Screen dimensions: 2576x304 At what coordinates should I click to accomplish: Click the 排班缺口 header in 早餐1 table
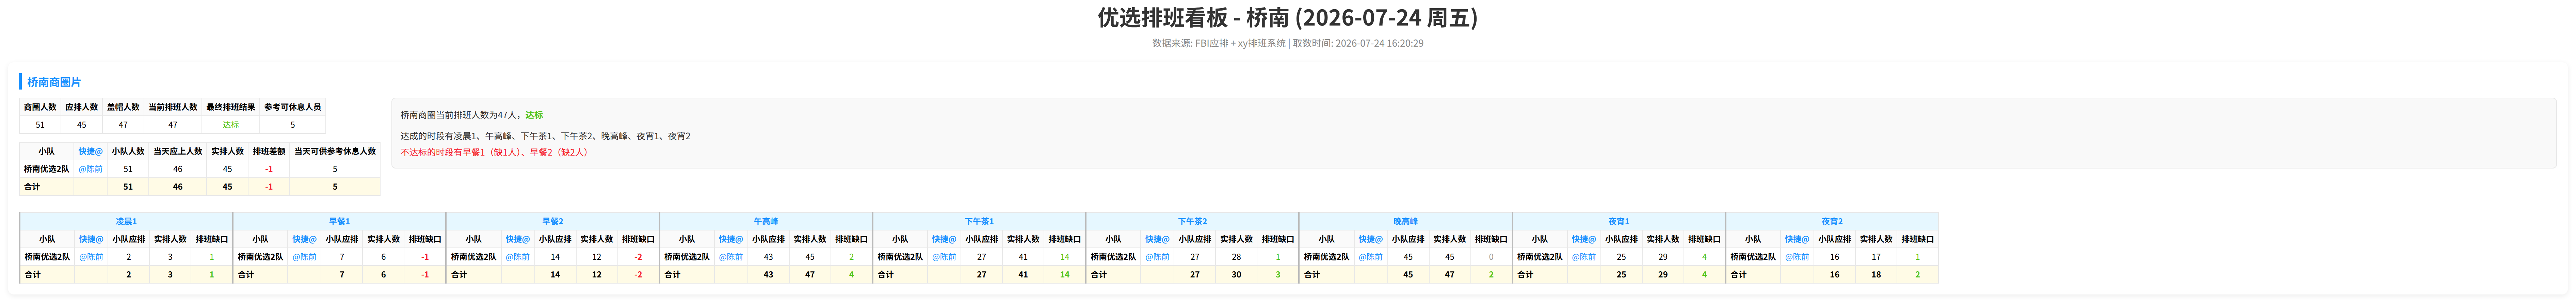(425, 239)
